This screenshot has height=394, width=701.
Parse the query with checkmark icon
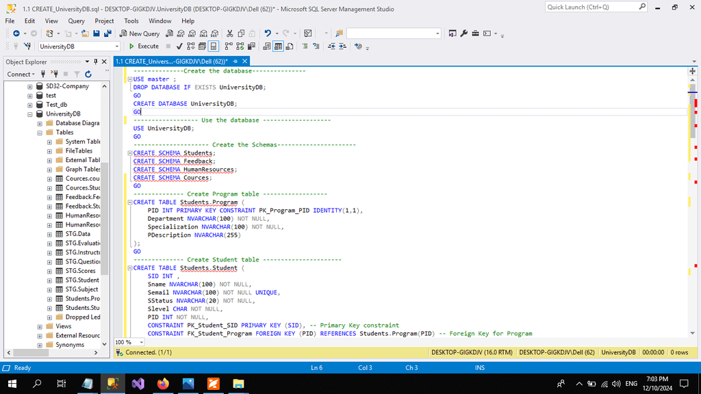[179, 47]
